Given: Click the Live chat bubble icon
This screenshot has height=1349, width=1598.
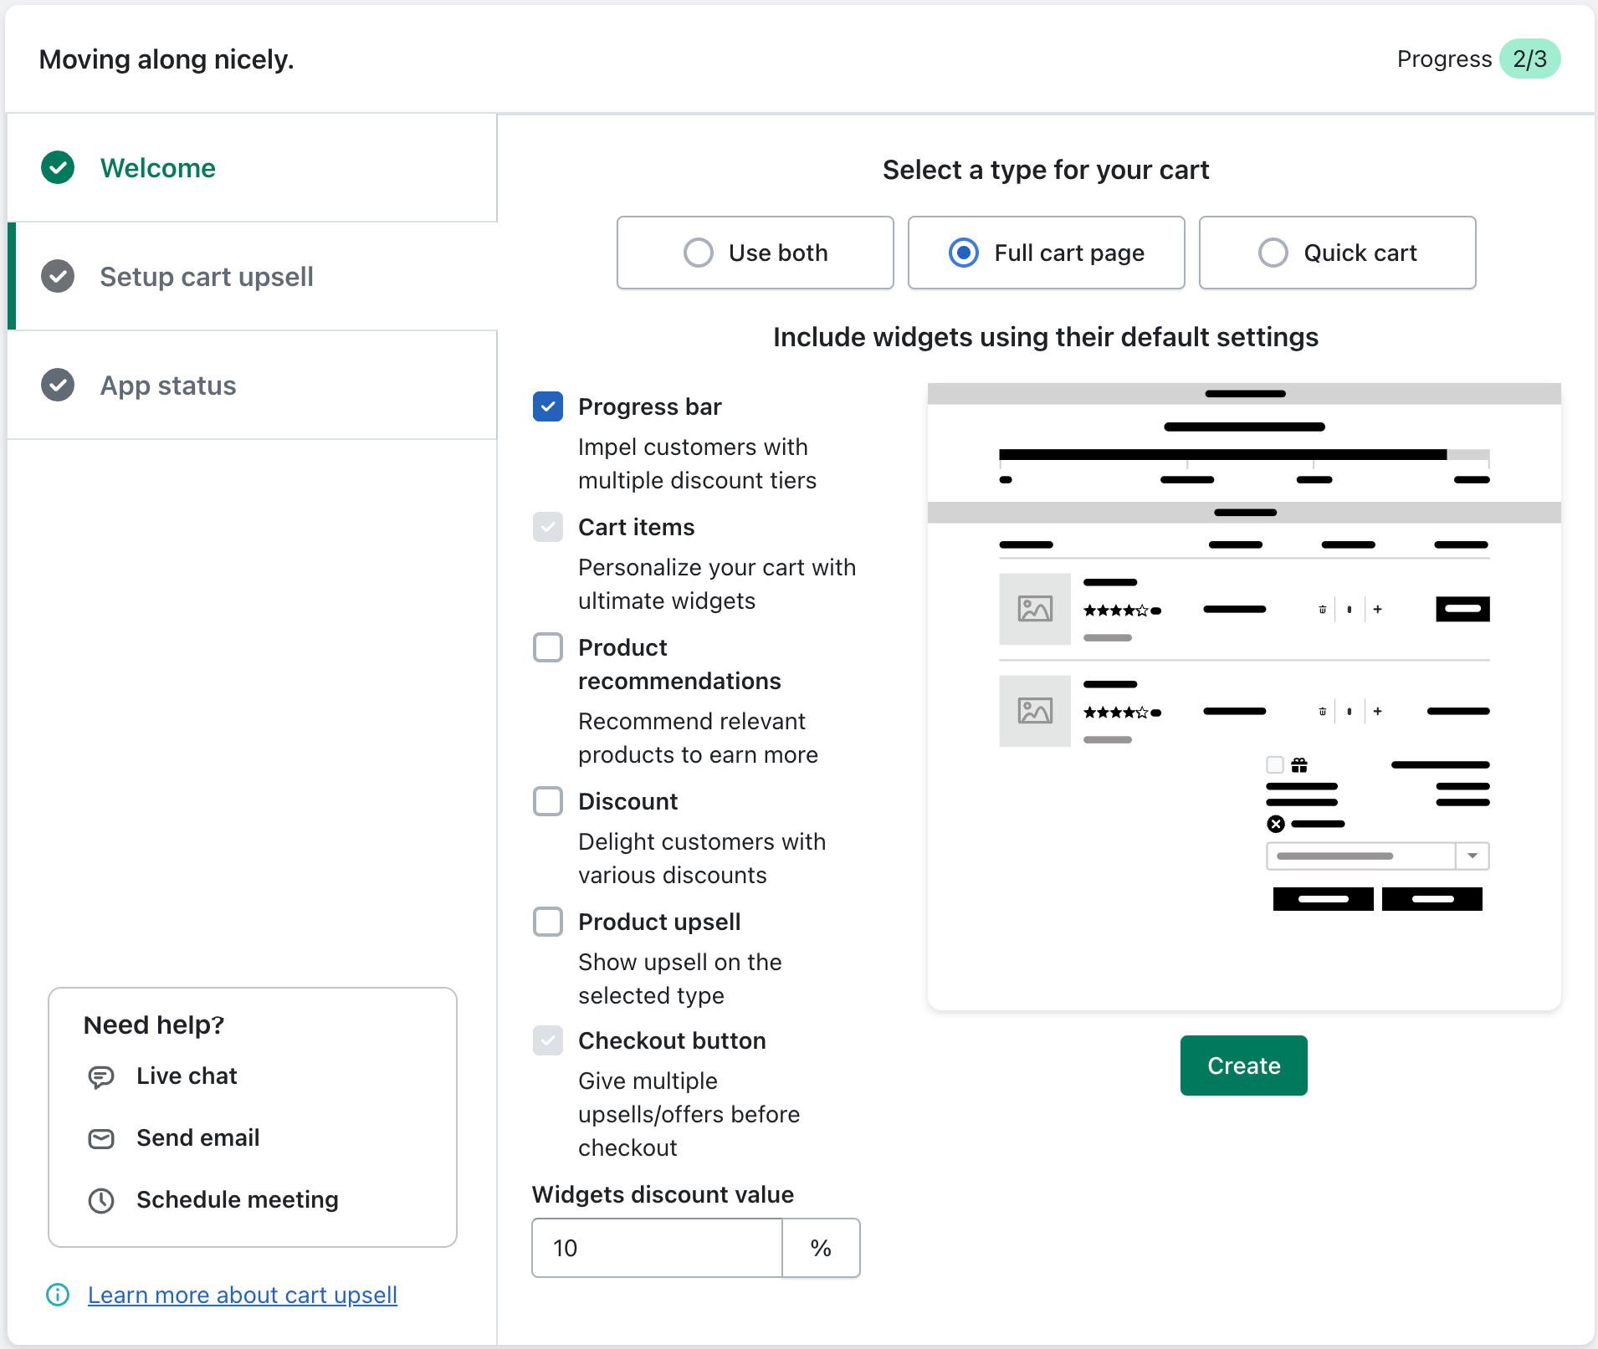Looking at the screenshot, I should (101, 1076).
